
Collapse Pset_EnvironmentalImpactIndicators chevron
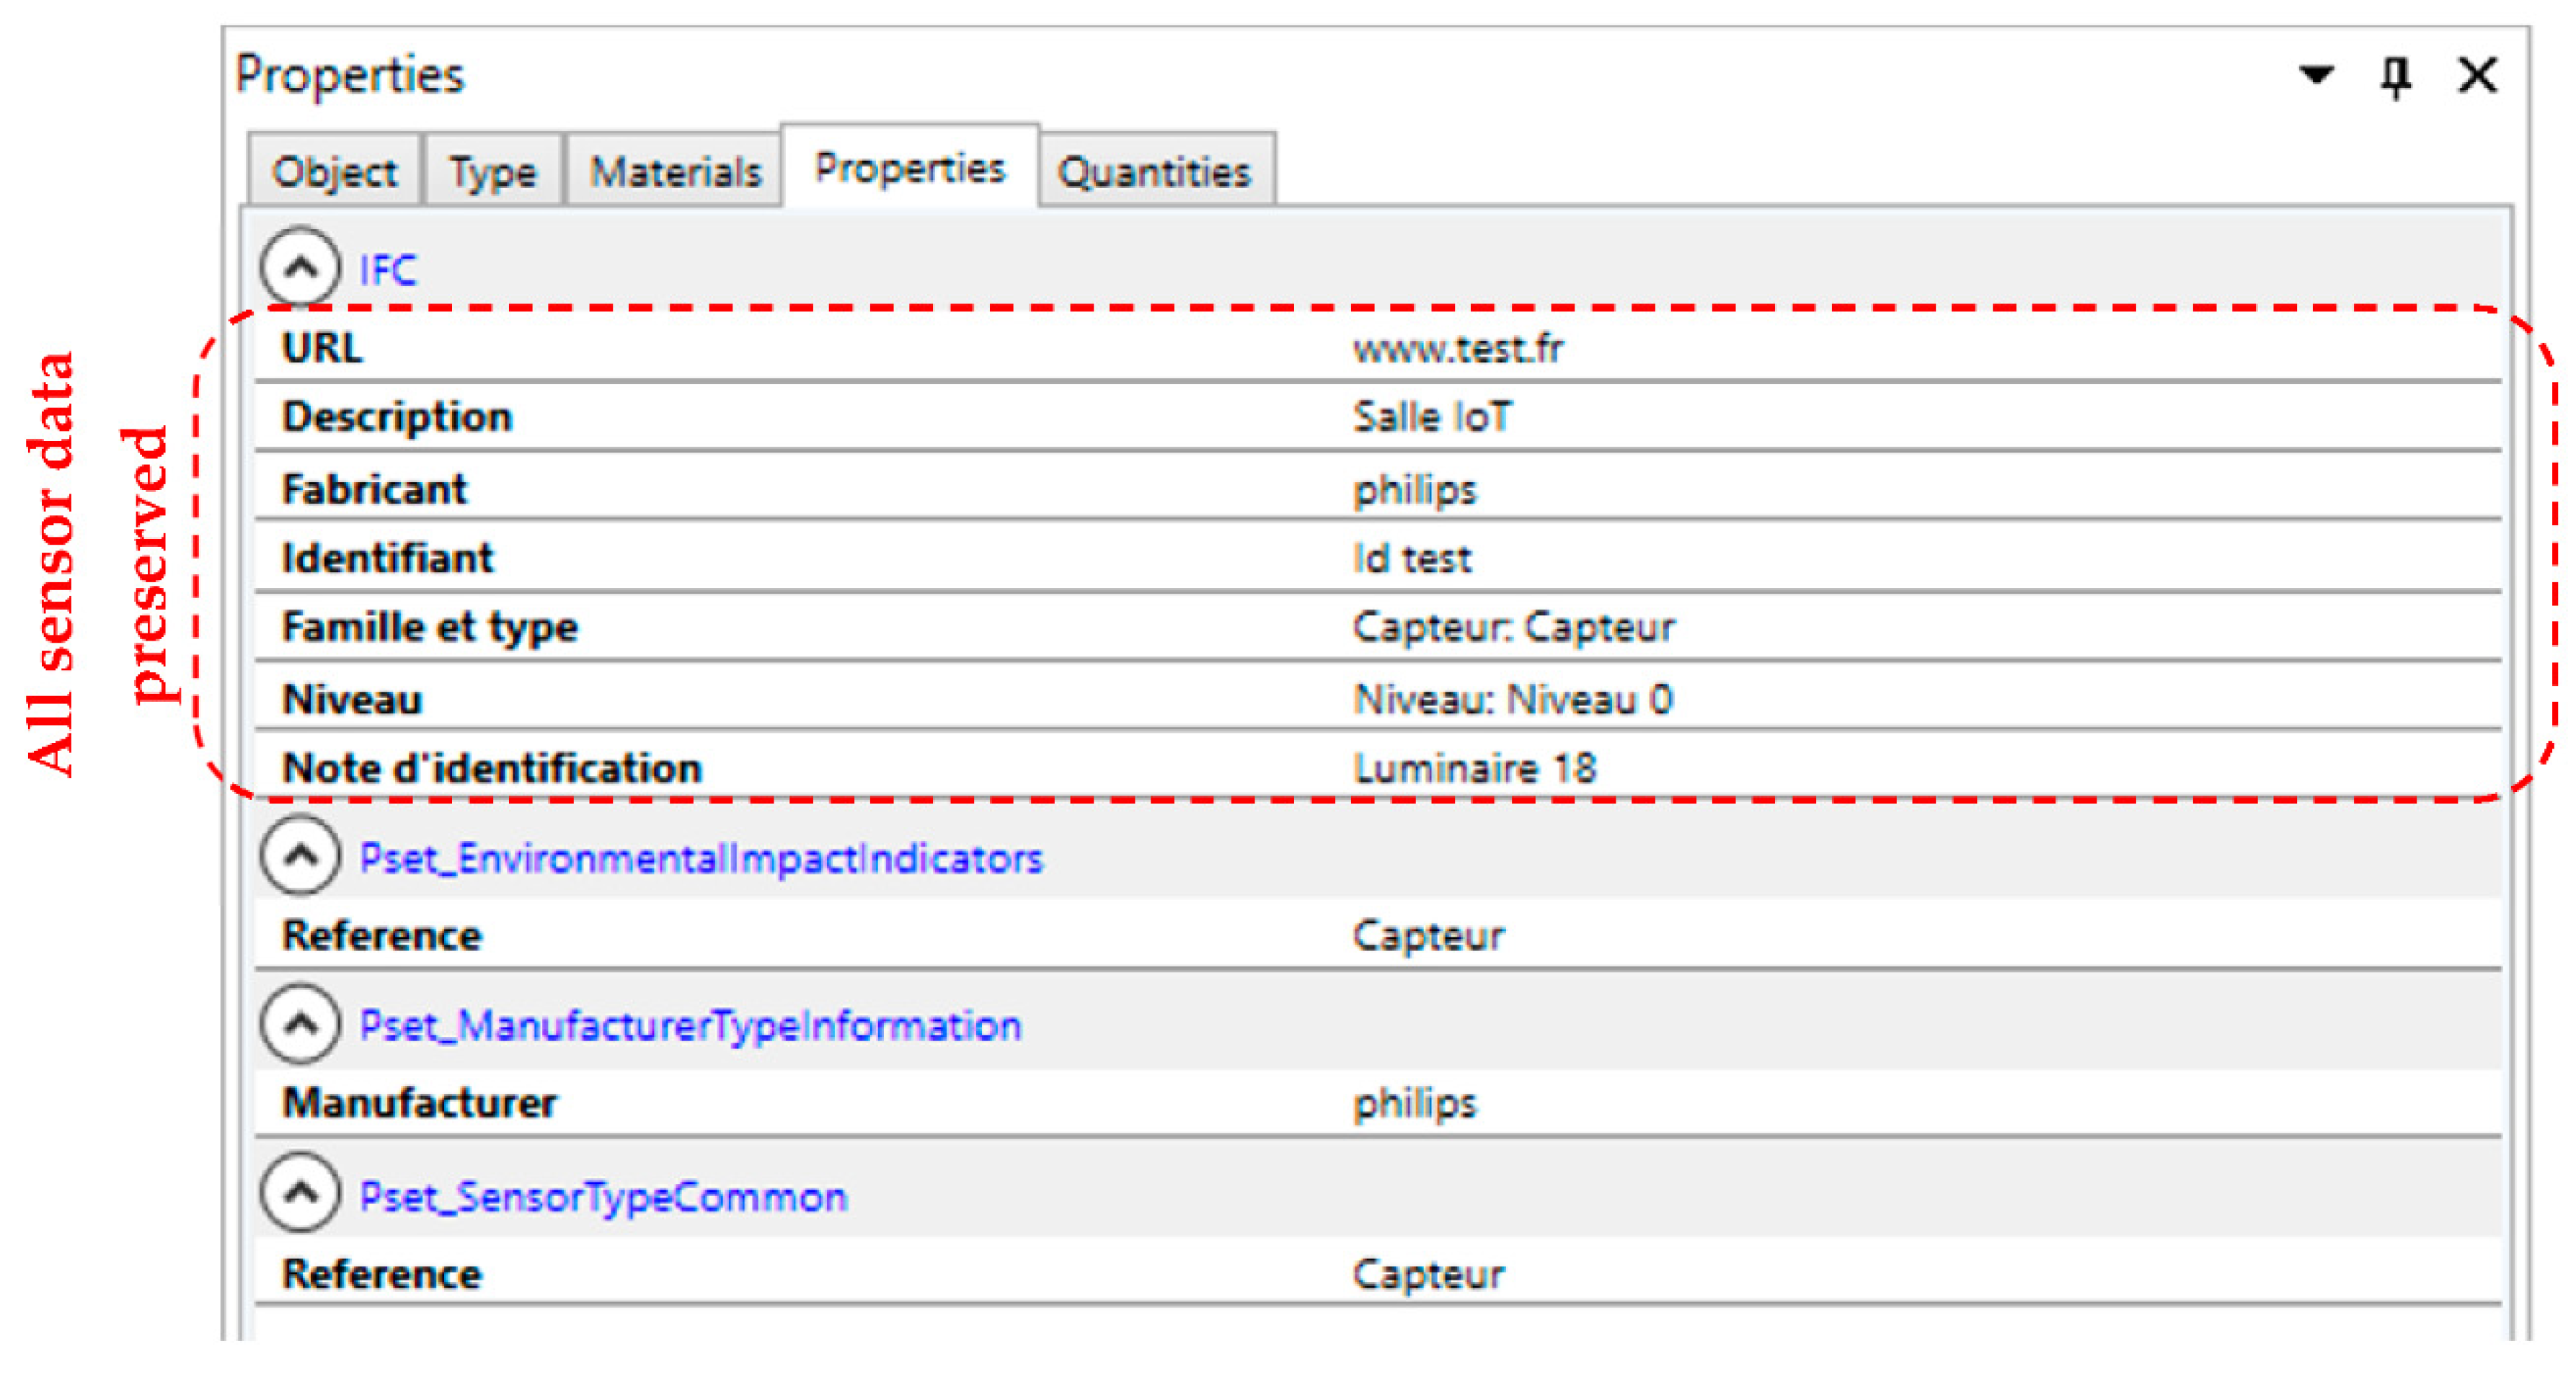point(299,855)
